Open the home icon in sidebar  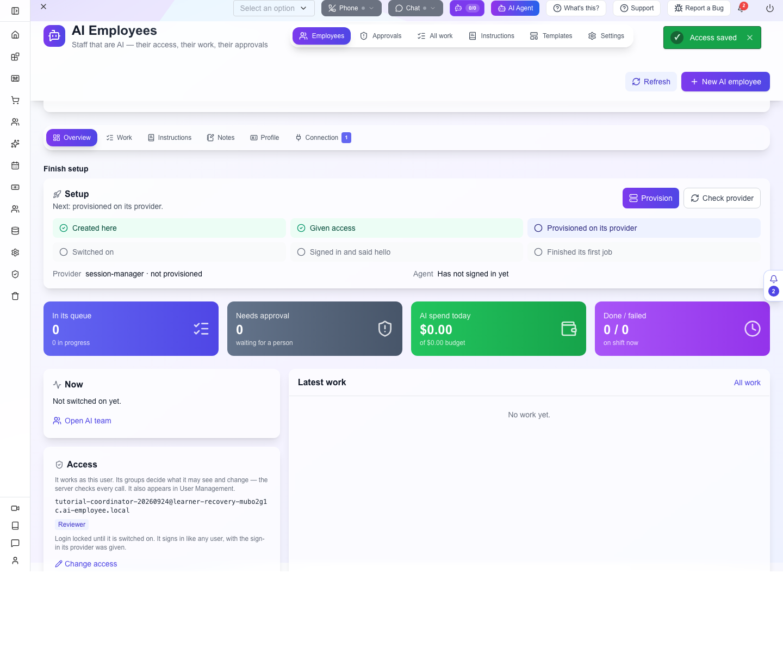click(x=15, y=35)
